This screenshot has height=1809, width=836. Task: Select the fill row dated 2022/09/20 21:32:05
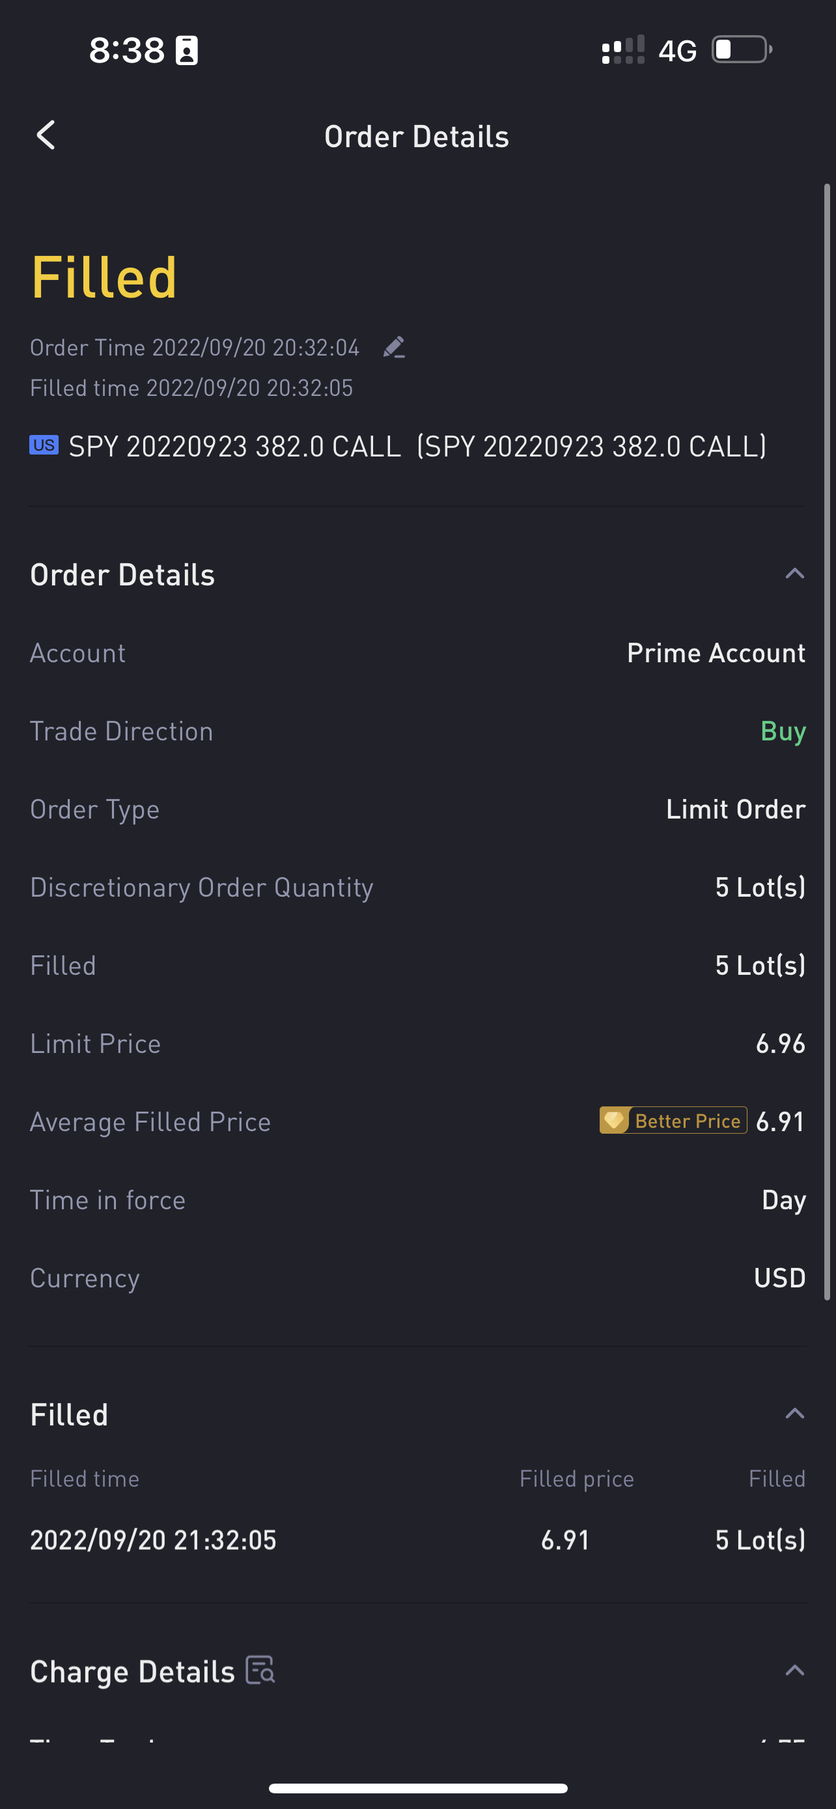coord(417,1540)
